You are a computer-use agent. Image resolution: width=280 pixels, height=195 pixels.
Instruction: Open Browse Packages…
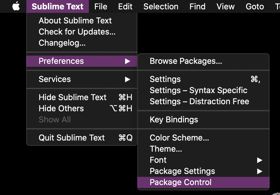(x=203, y=61)
